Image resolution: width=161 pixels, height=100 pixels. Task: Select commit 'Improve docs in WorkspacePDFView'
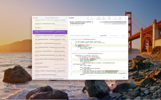tap(50, 52)
